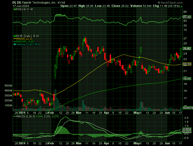
Task: Click the candlestick icon beside PLTR (Daily) legend
Action: [x=15, y=36]
